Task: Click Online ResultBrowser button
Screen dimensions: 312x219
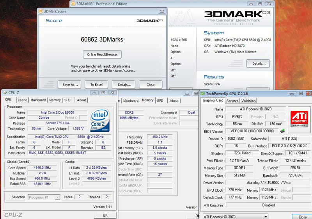Action: 102,55
